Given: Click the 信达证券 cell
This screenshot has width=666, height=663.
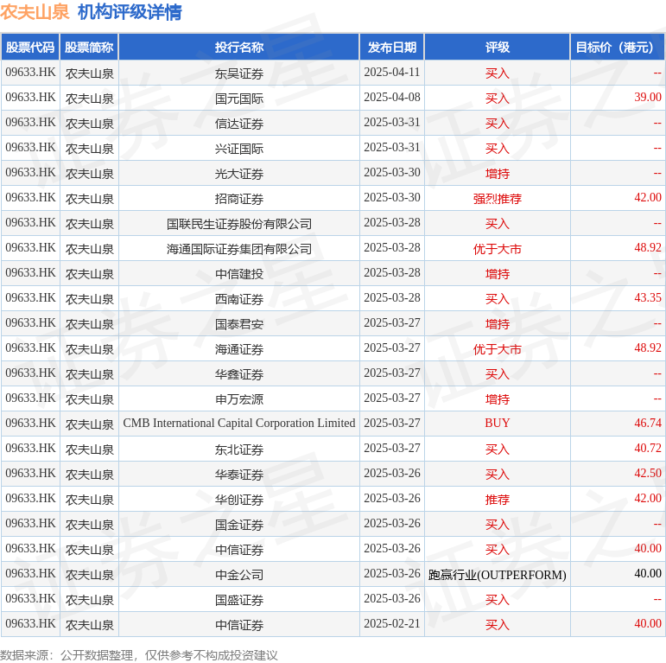Looking at the screenshot, I should (239, 124).
